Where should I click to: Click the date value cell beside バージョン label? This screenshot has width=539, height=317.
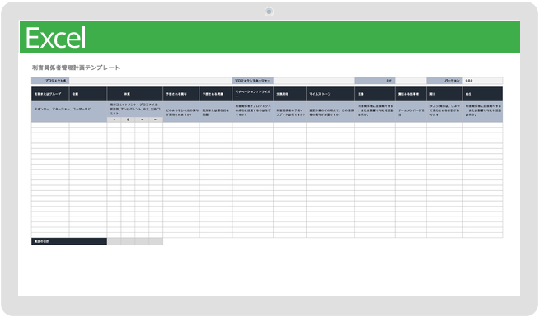point(410,81)
